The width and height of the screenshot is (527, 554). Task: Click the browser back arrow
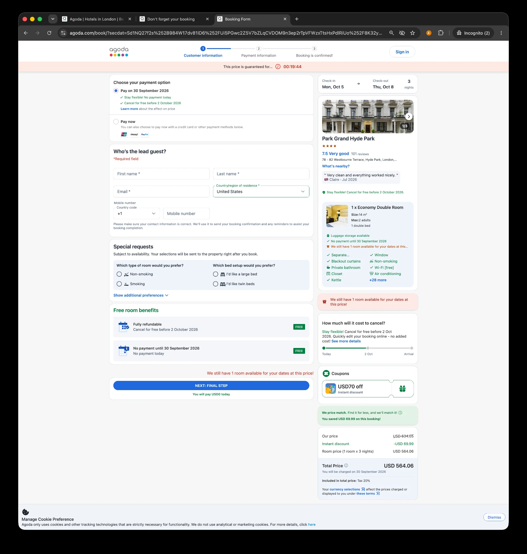[26, 33]
